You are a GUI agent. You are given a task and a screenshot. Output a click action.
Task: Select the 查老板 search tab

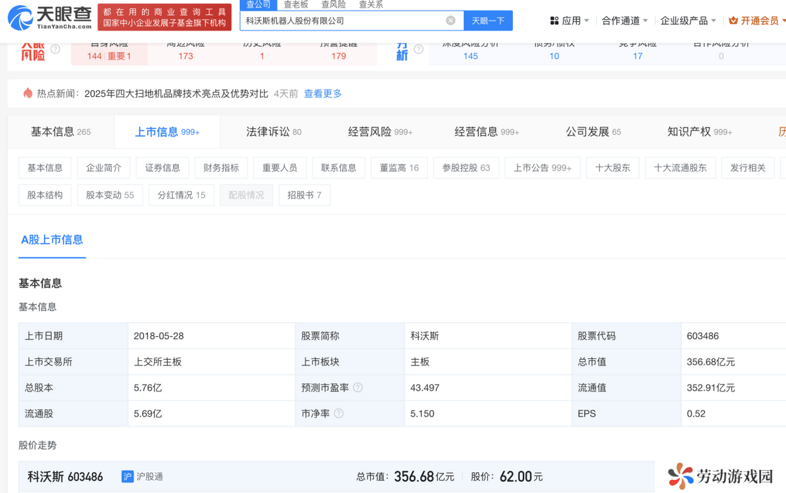tap(296, 5)
